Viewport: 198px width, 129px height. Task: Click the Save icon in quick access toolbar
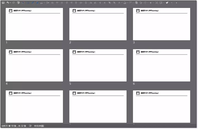click(x=3, y=3)
